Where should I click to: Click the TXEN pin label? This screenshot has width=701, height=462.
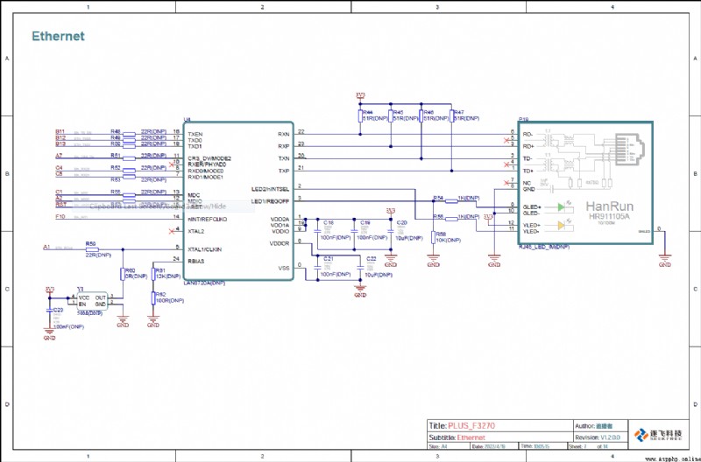(x=195, y=134)
